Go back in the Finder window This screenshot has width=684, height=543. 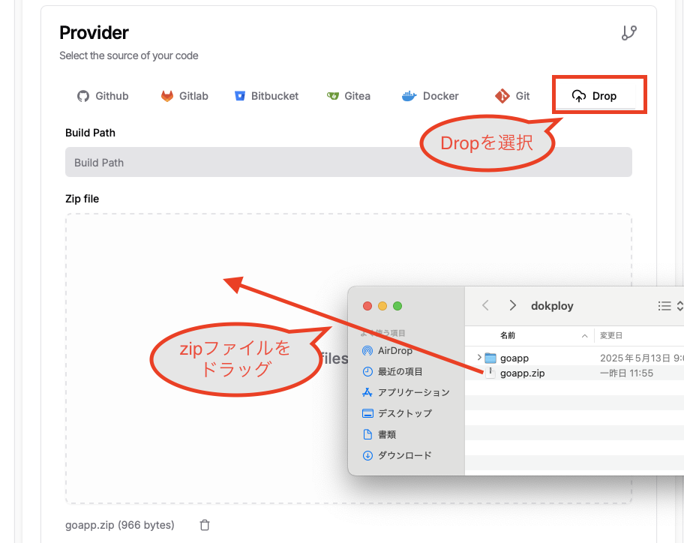click(485, 305)
